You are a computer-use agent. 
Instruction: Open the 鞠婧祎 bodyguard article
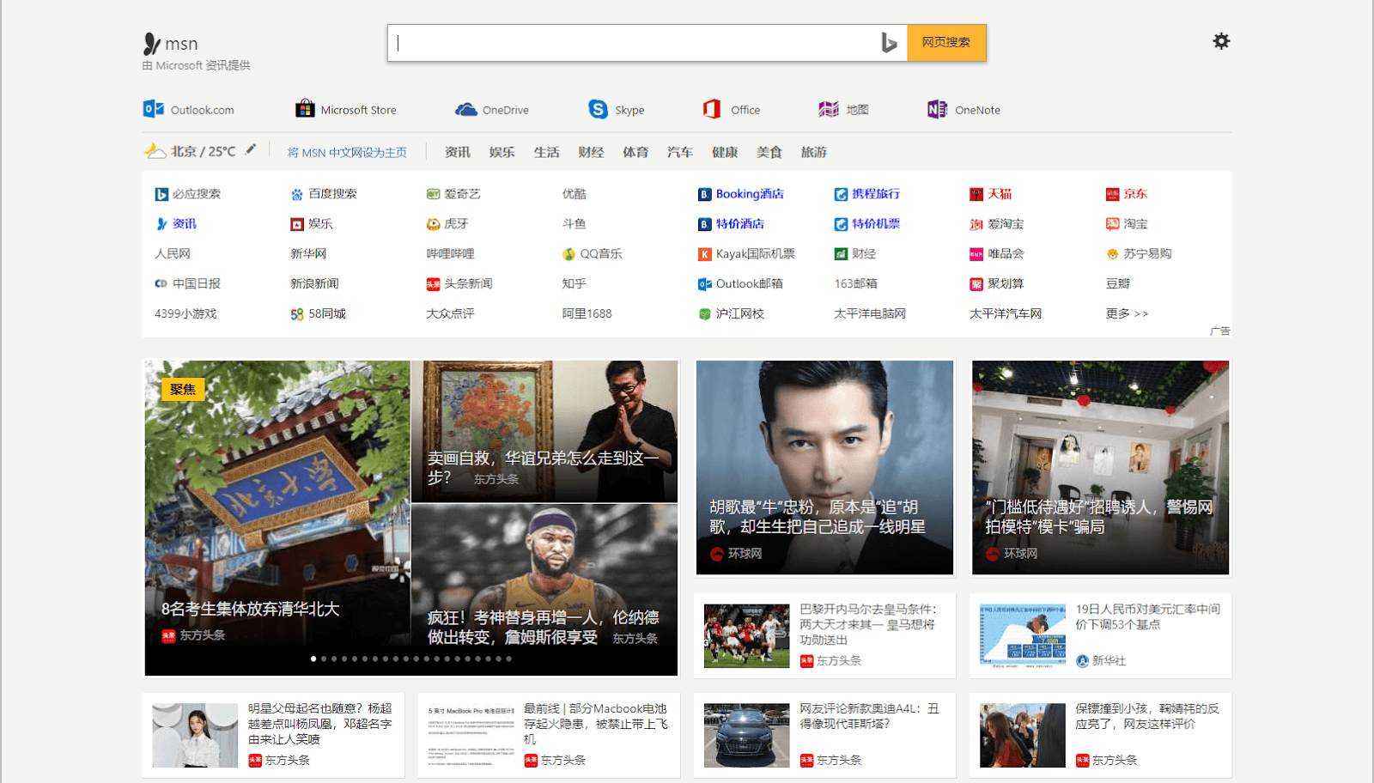[1100, 735]
